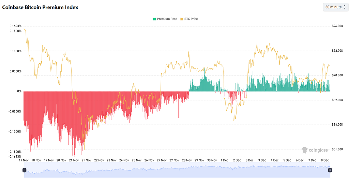Click the 0.0500% left axis label

tap(16, 71)
